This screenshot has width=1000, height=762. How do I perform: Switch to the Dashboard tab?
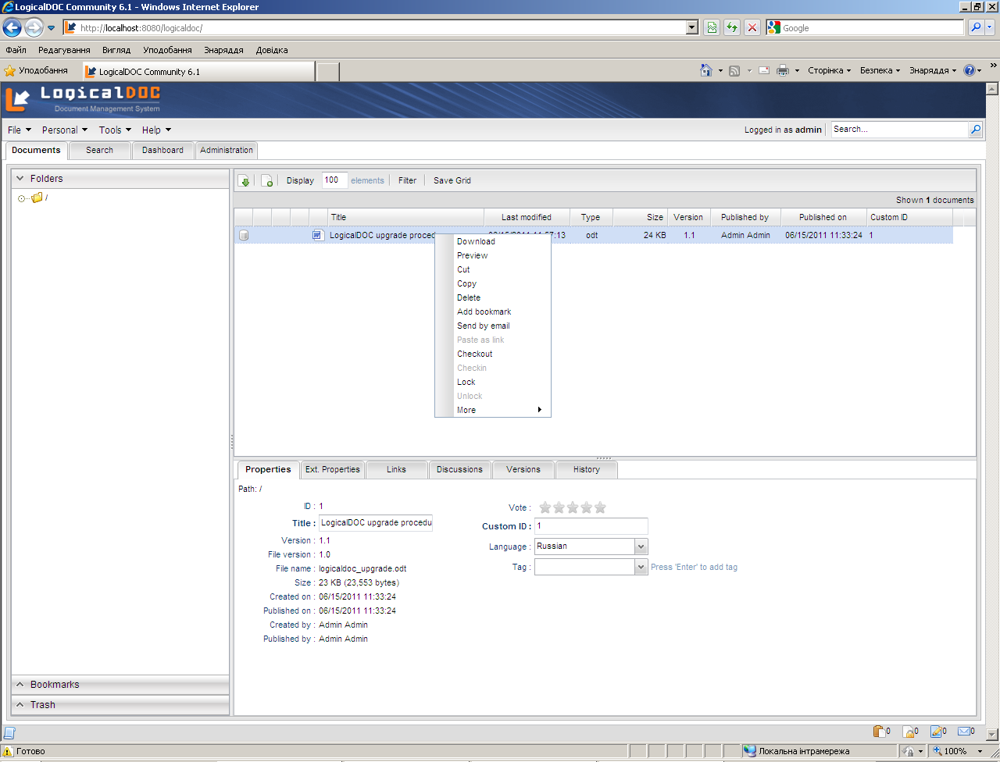162,150
